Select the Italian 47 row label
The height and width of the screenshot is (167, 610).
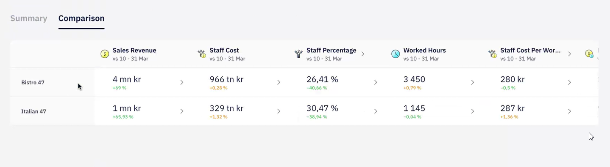34,112
